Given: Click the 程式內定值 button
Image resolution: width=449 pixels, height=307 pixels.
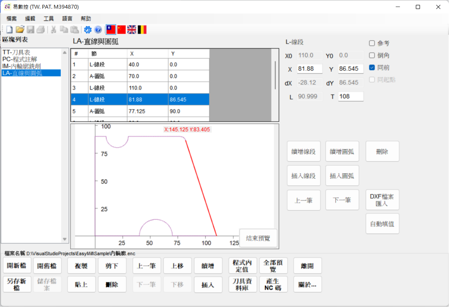Looking at the screenshot, I should click(x=242, y=266).
